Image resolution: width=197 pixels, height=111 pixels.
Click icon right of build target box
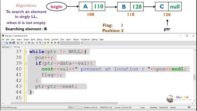[82, 43]
